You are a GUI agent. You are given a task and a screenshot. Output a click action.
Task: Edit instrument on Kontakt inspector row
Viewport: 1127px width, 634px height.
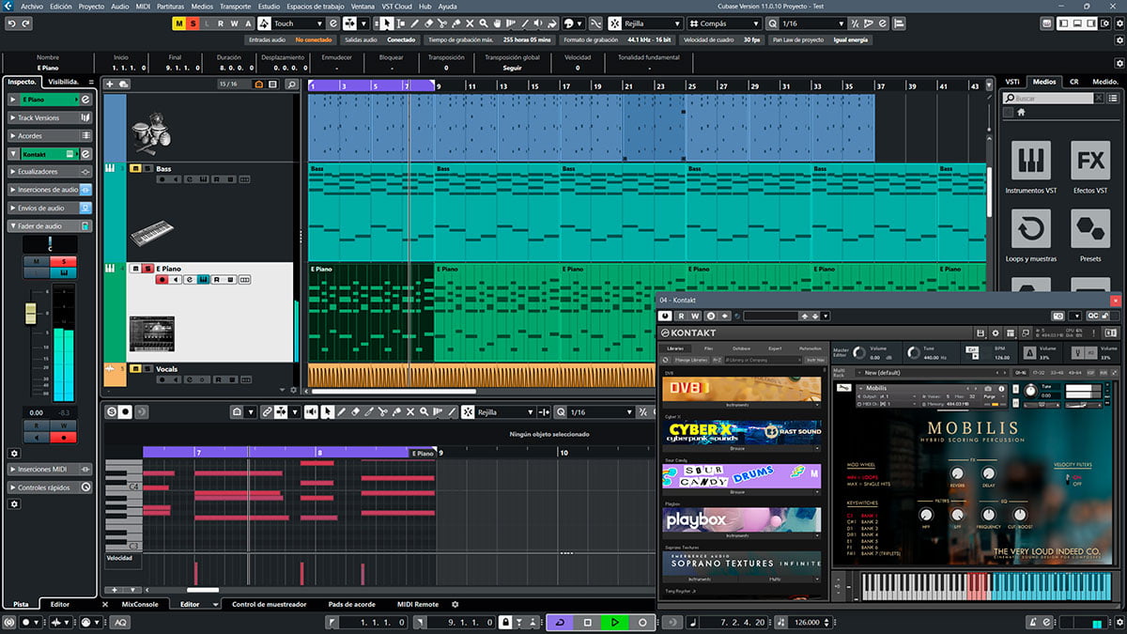(x=85, y=153)
